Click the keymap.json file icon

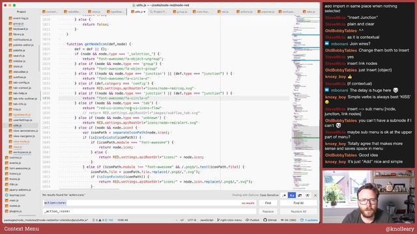[x=7, y=195]
